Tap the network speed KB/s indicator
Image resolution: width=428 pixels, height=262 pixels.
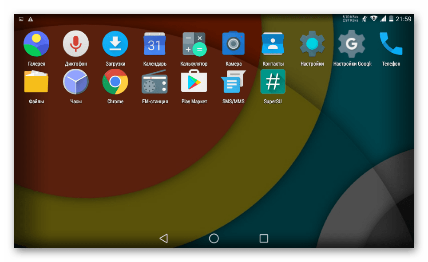[x=350, y=19]
